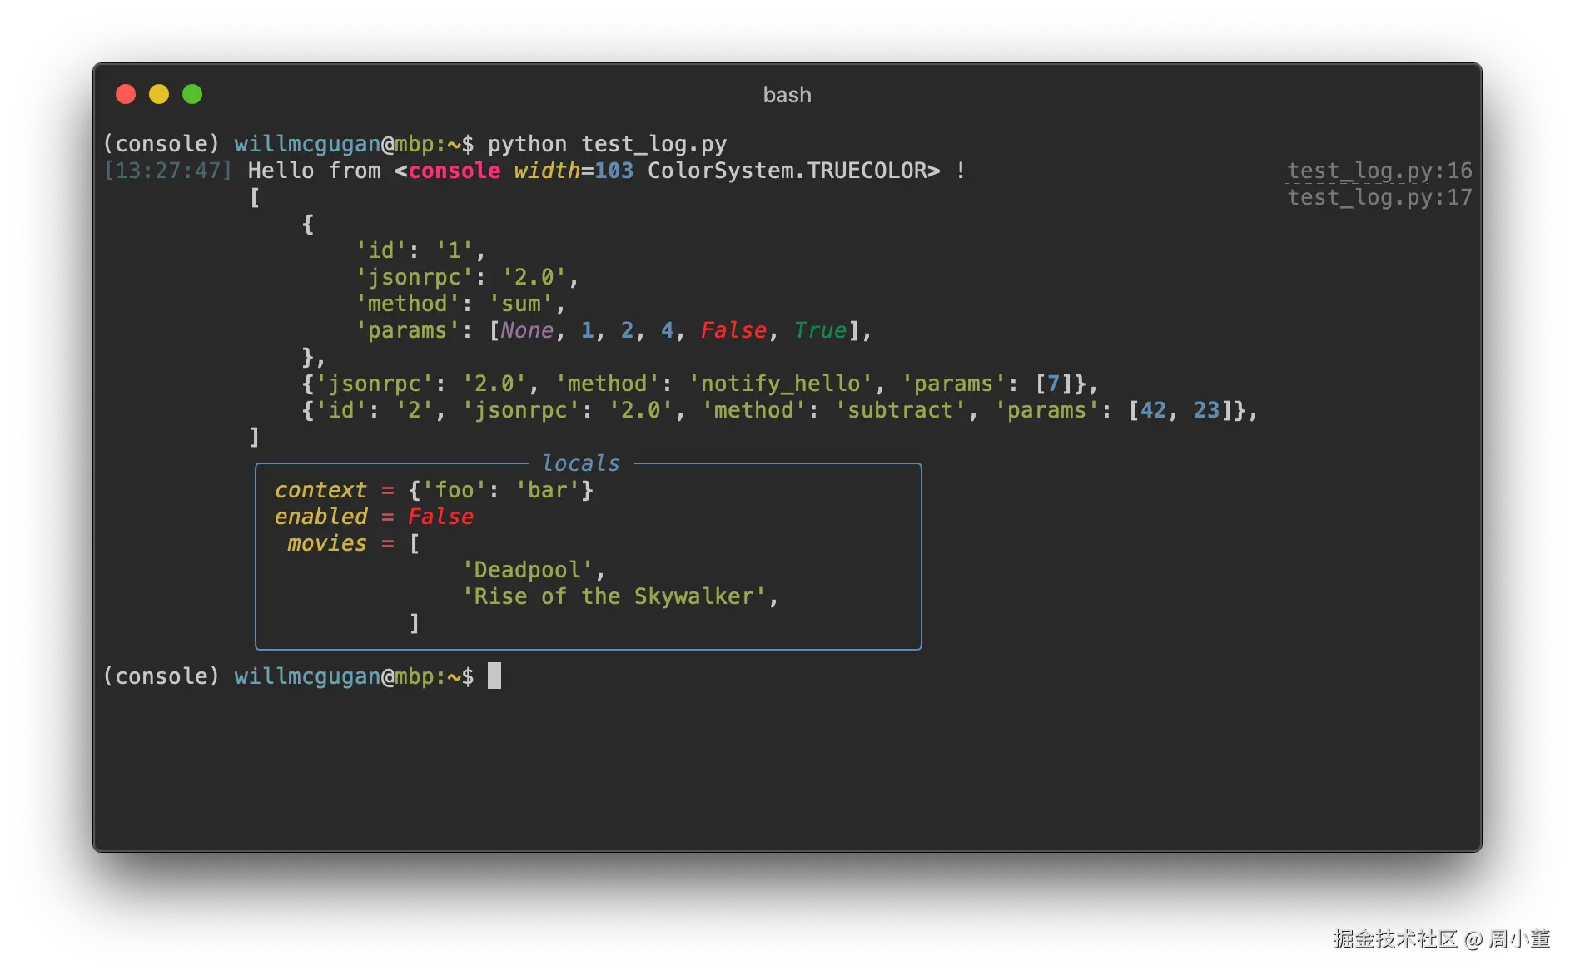Click the red close window button
This screenshot has width=1575, height=975.
(x=126, y=94)
